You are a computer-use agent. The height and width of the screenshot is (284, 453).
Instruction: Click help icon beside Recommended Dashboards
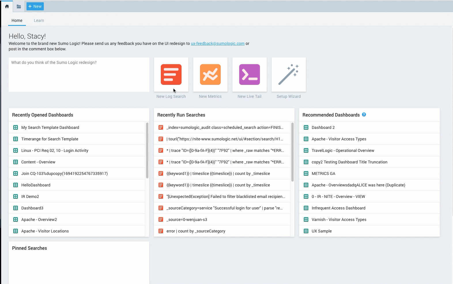[364, 115]
